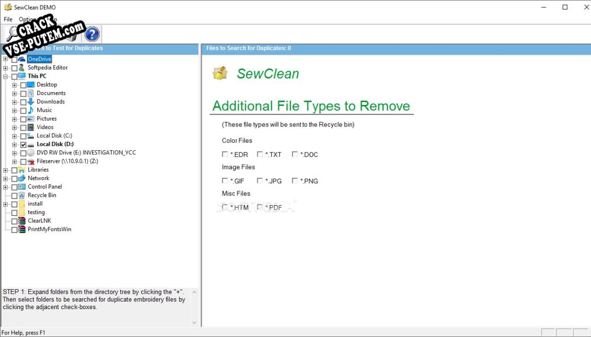
Task: Expand the Libraries tree node
Action: pos(5,170)
